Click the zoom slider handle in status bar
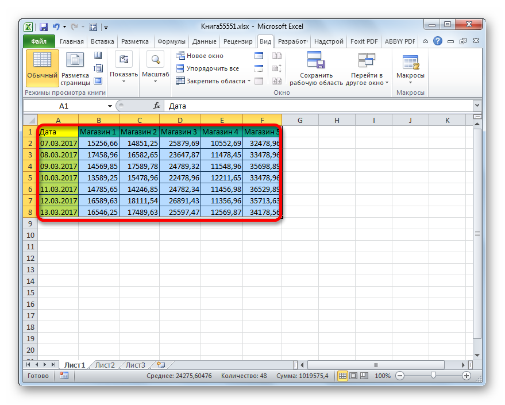The width and height of the screenshot is (505, 405). 433,376
